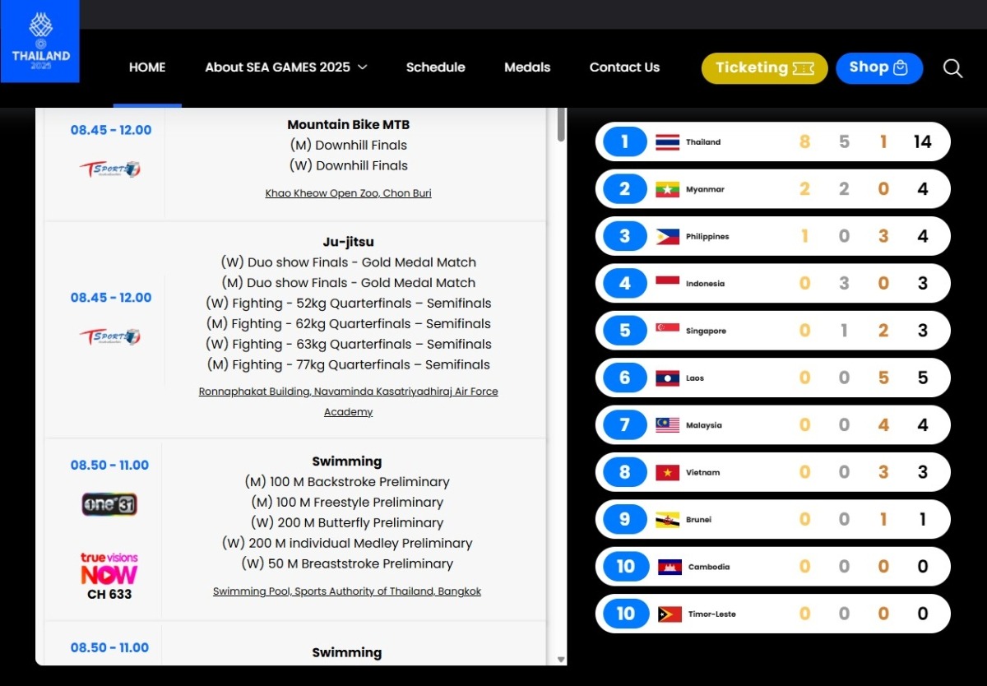Open Khao Kheow Open Zoo venue link
This screenshot has height=686, width=987.
click(348, 193)
